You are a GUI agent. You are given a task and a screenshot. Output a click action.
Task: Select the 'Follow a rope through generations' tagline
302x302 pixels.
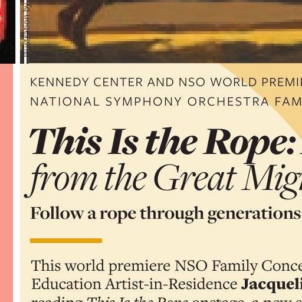tap(165, 214)
